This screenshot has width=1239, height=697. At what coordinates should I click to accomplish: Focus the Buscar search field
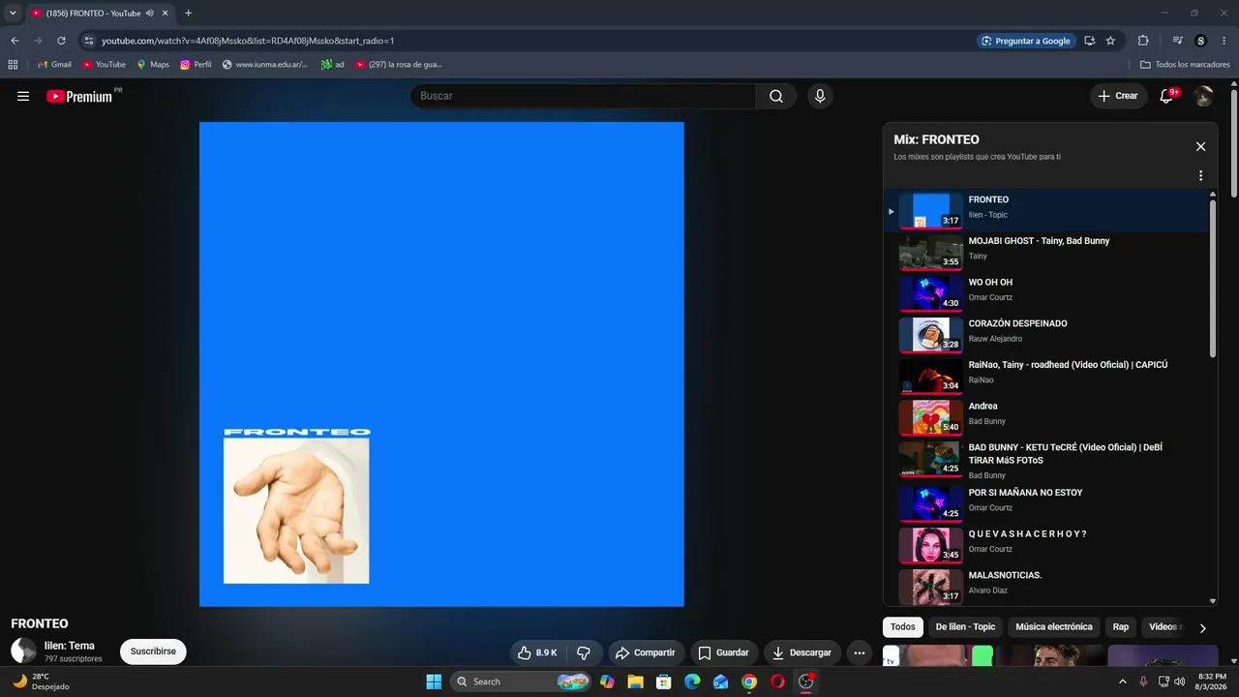click(584, 96)
